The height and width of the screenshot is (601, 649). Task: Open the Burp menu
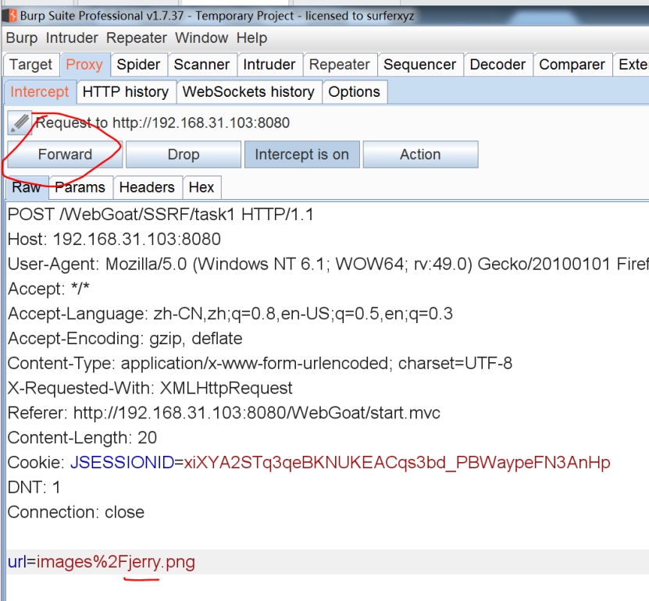click(x=22, y=38)
